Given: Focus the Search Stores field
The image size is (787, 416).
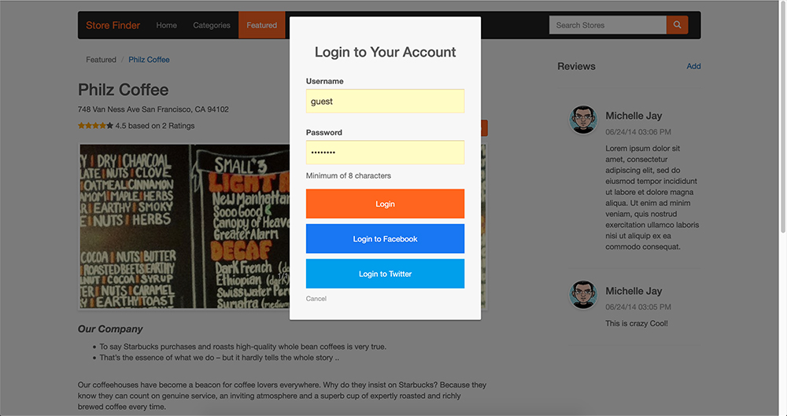Looking at the screenshot, I should 607,25.
